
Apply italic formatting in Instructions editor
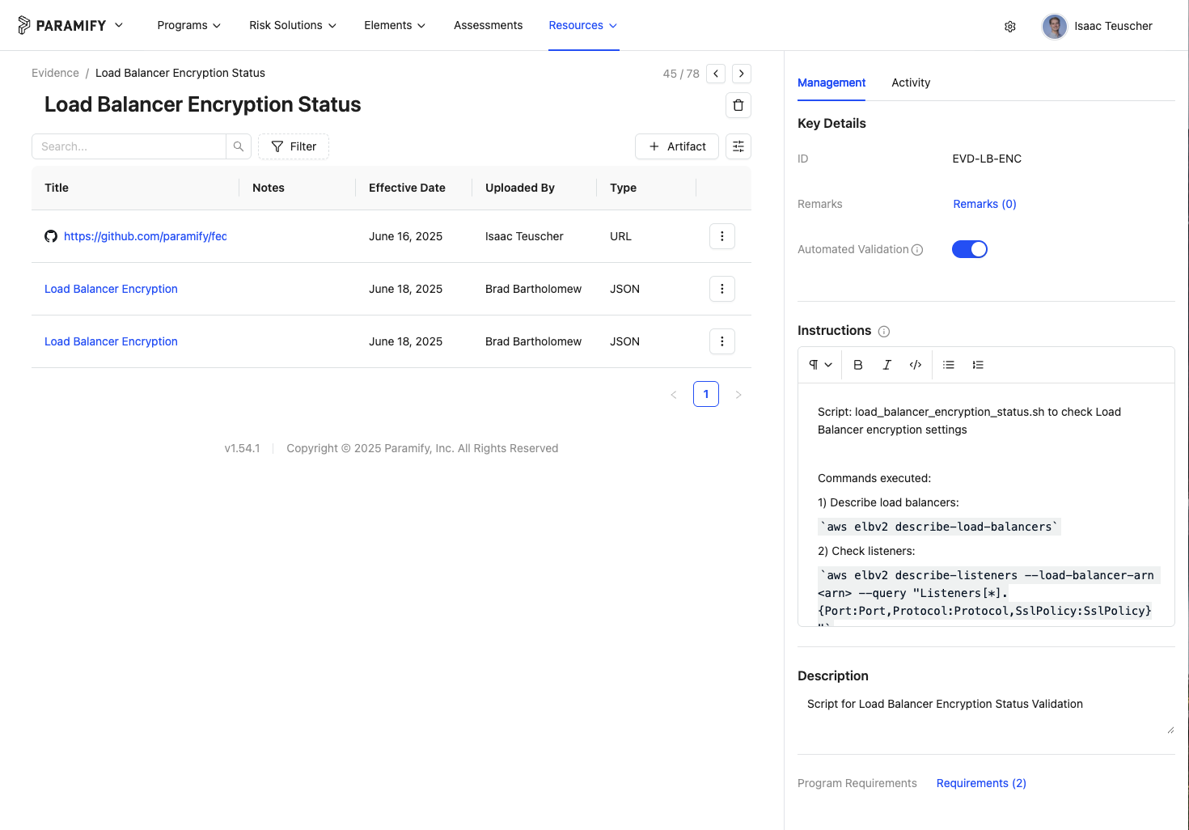pyautogui.click(x=887, y=365)
